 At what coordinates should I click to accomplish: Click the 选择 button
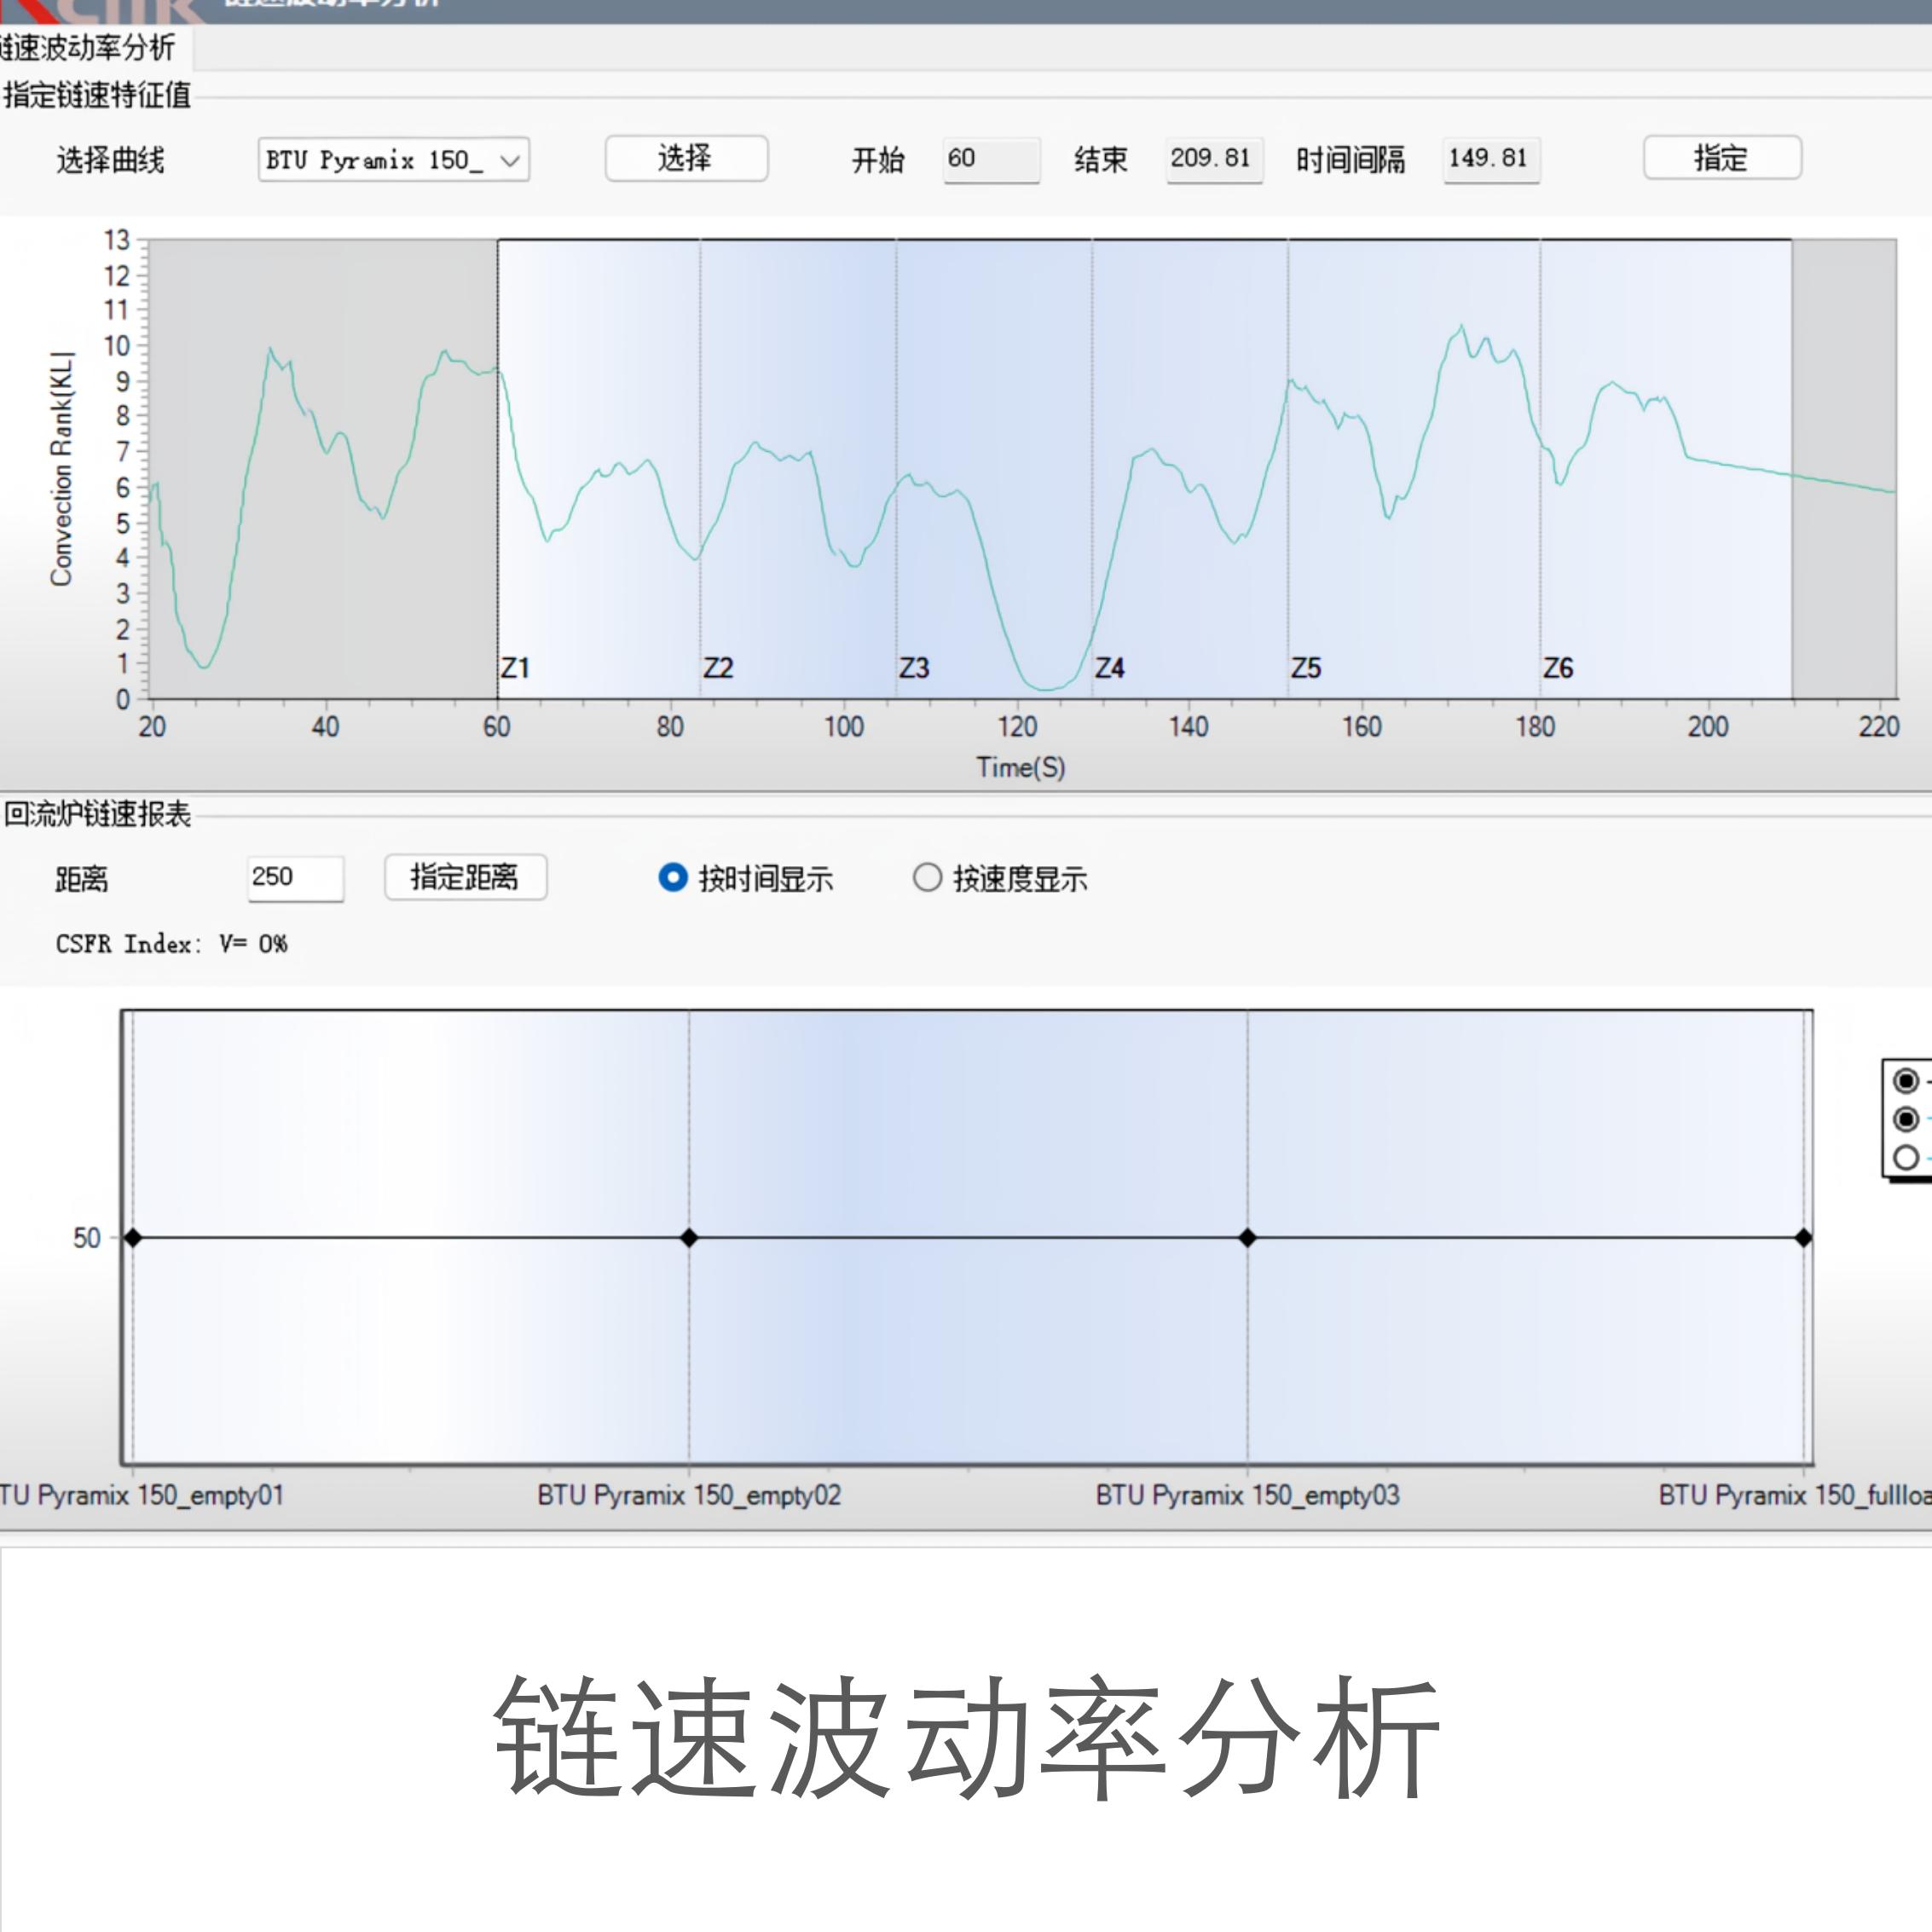pyautogui.click(x=686, y=158)
